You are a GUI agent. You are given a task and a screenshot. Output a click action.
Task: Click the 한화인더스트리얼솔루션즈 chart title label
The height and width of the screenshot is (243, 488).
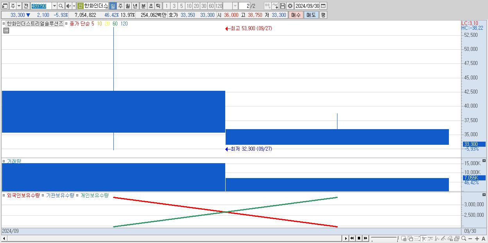[35, 23]
